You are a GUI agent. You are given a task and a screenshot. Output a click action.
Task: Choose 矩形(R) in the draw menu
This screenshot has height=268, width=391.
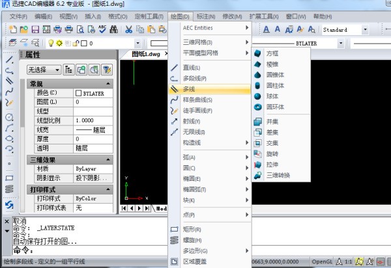coord(209,229)
